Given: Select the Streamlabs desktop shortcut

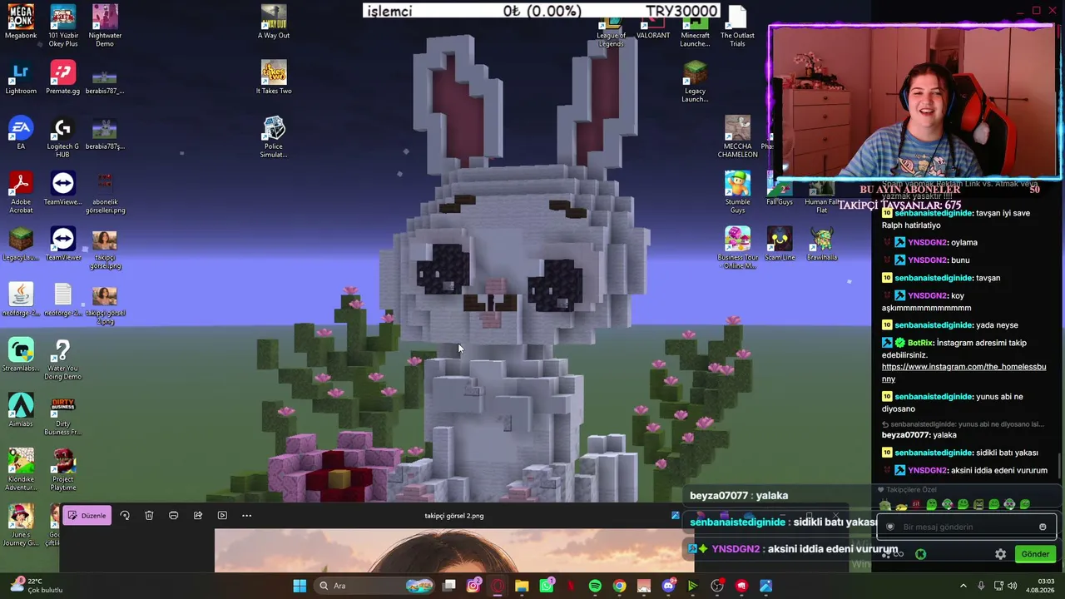Looking at the screenshot, I should click(x=21, y=355).
